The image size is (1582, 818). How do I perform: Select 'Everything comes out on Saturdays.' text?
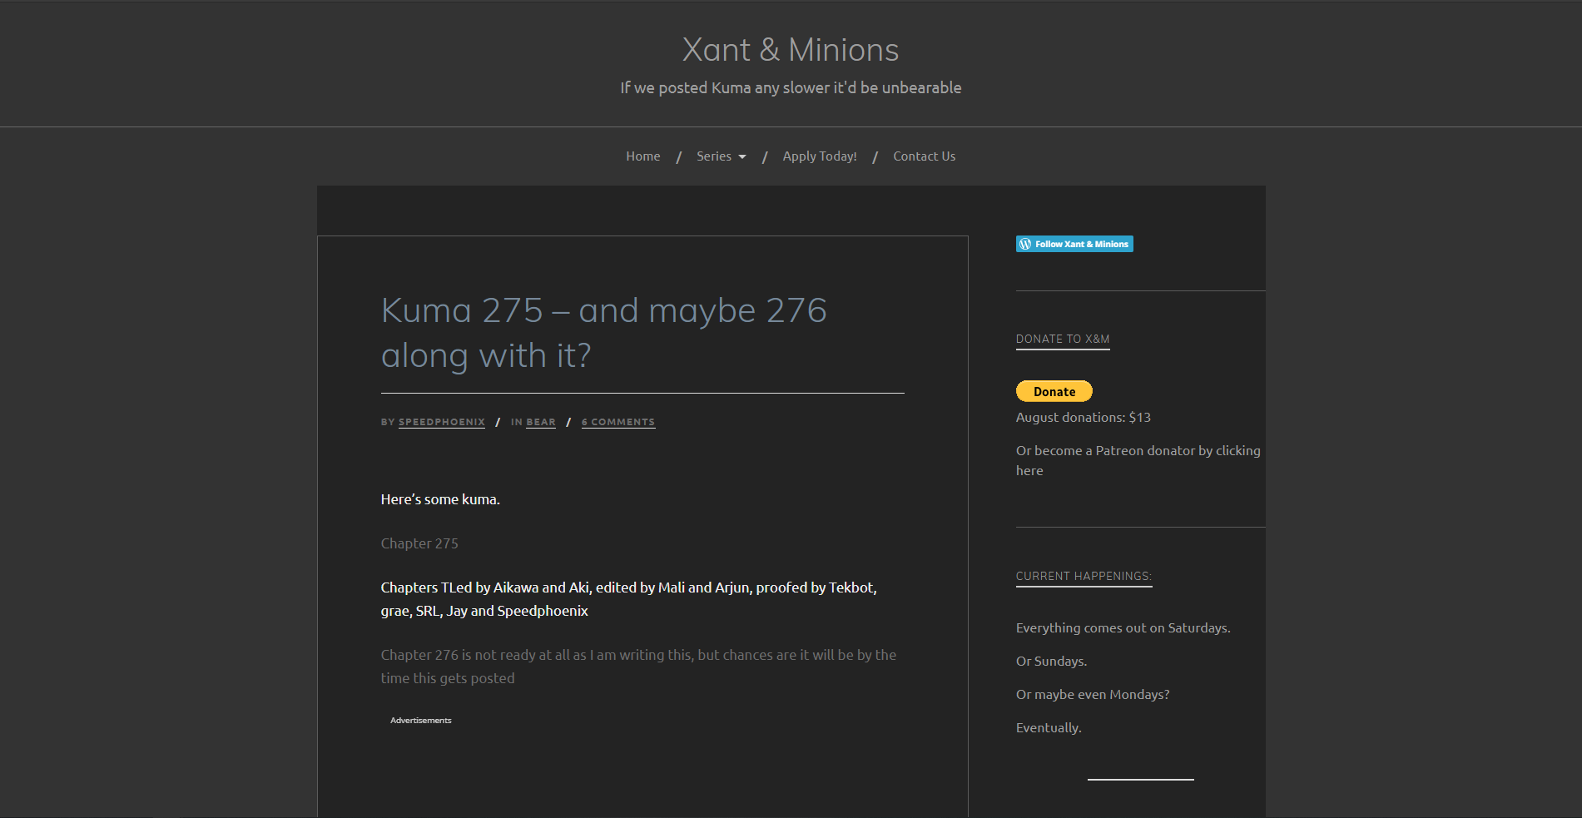click(1123, 628)
